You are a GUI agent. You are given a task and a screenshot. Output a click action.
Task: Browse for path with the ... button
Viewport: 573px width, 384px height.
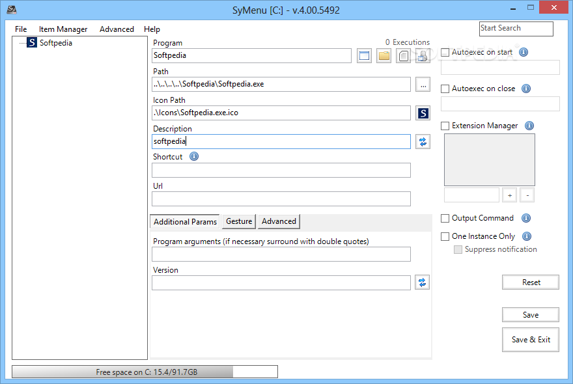tap(423, 85)
